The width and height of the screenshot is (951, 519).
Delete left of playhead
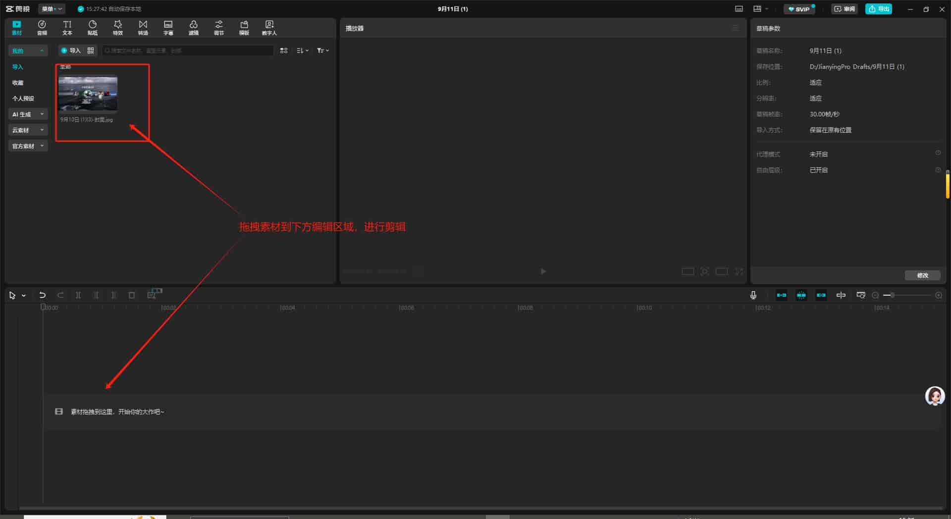click(96, 295)
